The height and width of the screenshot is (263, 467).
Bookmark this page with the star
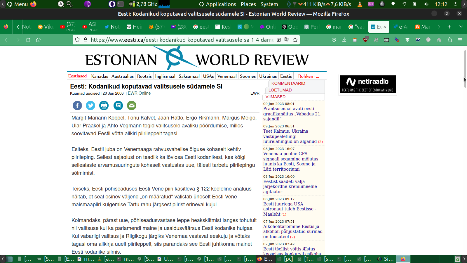point(295,40)
